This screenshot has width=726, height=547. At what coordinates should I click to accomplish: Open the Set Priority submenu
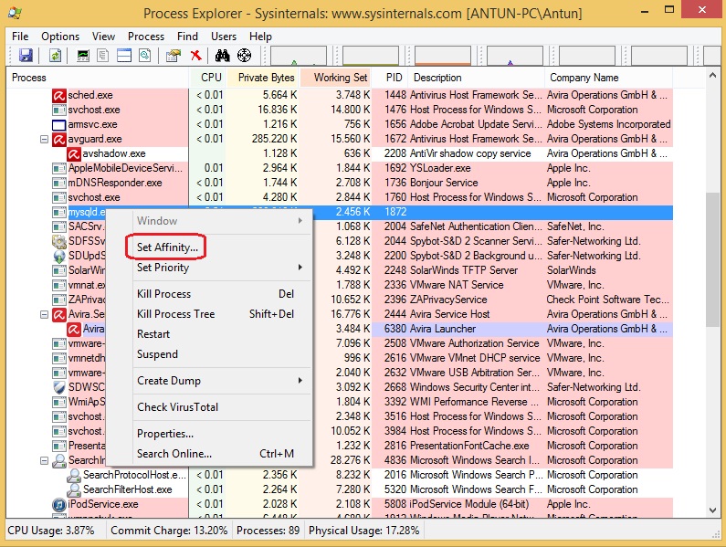click(222, 268)
